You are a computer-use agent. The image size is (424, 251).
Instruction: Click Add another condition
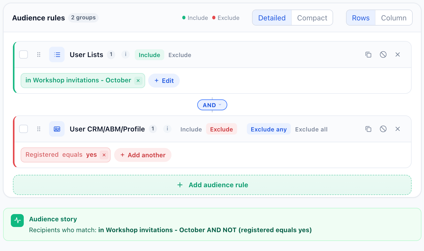point(143,155)
